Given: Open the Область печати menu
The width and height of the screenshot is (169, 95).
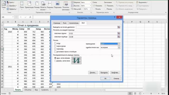Looking at the screenshot, I should coord(43,6).
